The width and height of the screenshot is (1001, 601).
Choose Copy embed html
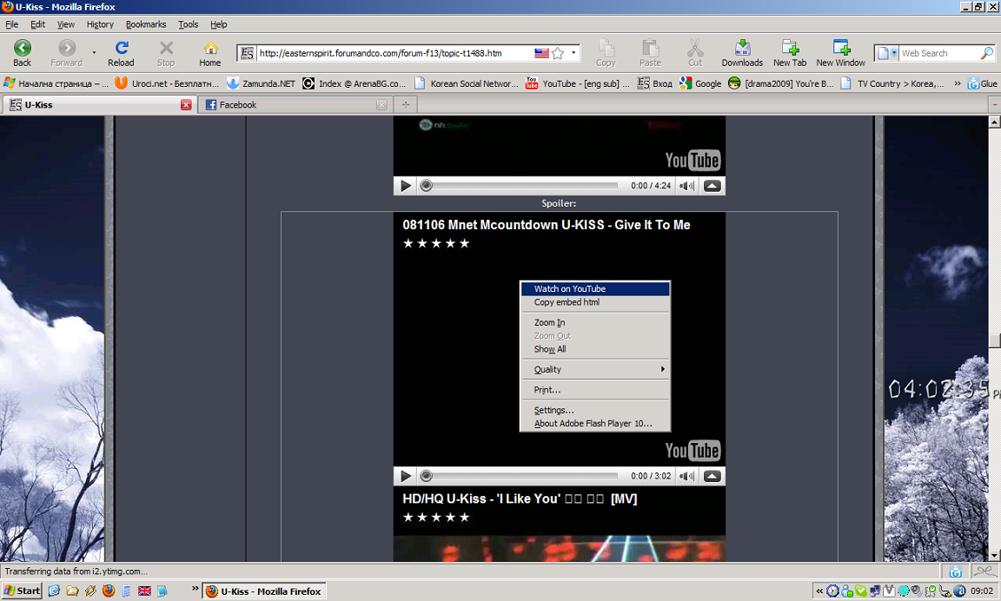(x=595, y=302)
